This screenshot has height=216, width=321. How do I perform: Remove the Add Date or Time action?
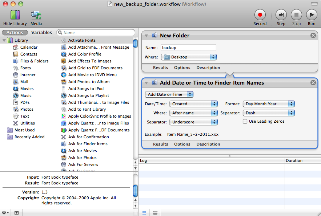(313, 83)
